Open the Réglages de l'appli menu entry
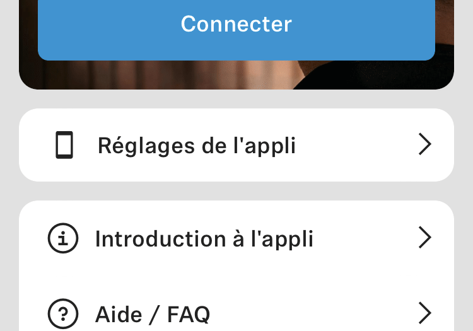This screenshot has width=473, height=331. pos(237,145)
